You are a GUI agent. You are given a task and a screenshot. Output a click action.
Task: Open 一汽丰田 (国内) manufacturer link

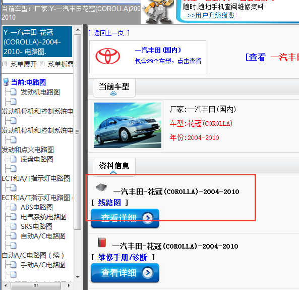[158, 50]
